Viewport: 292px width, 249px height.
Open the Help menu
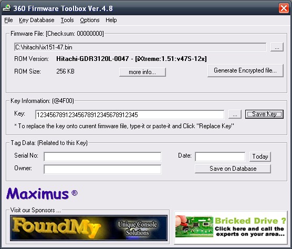coord(111,20)
